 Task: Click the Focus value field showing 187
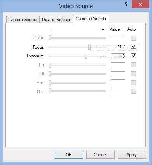click(x=118, y=47)
